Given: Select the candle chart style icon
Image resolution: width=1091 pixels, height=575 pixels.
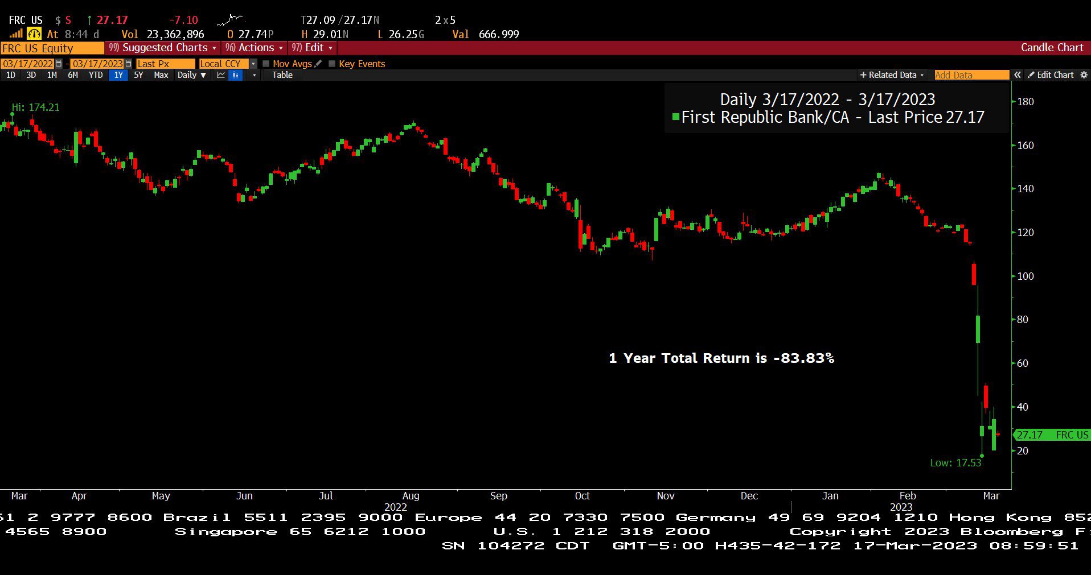Looking at the screenshot, I should [236, 75].
